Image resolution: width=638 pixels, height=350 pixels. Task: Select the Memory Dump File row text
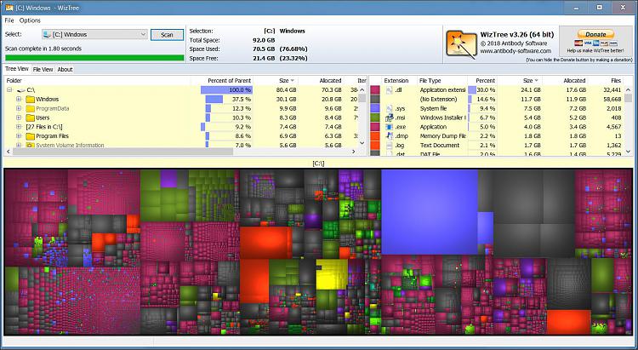click(x=443, y=136)
